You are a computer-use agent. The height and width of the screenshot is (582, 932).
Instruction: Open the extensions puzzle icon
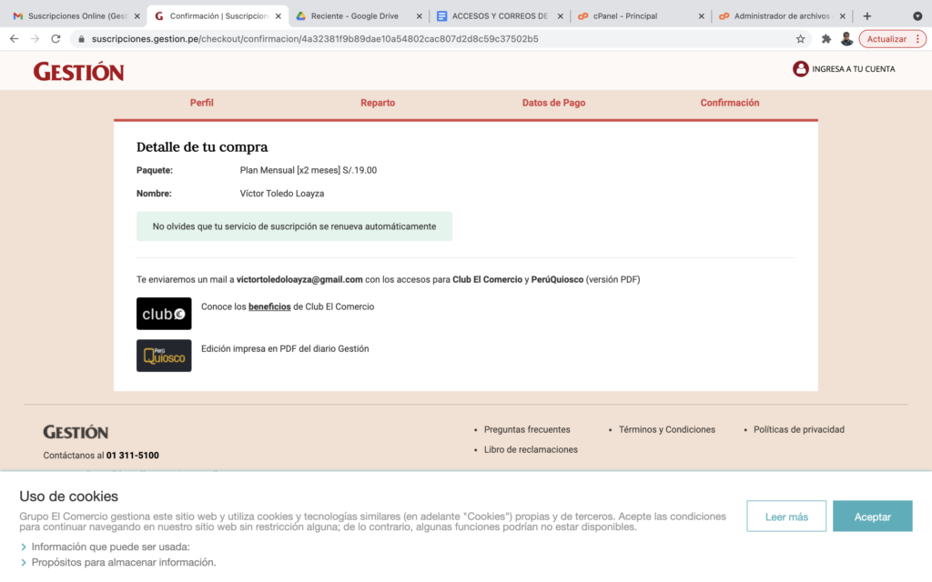(826, 38)
